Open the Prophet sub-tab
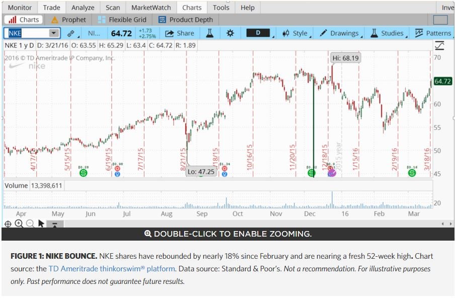 (x=68, y=20)
